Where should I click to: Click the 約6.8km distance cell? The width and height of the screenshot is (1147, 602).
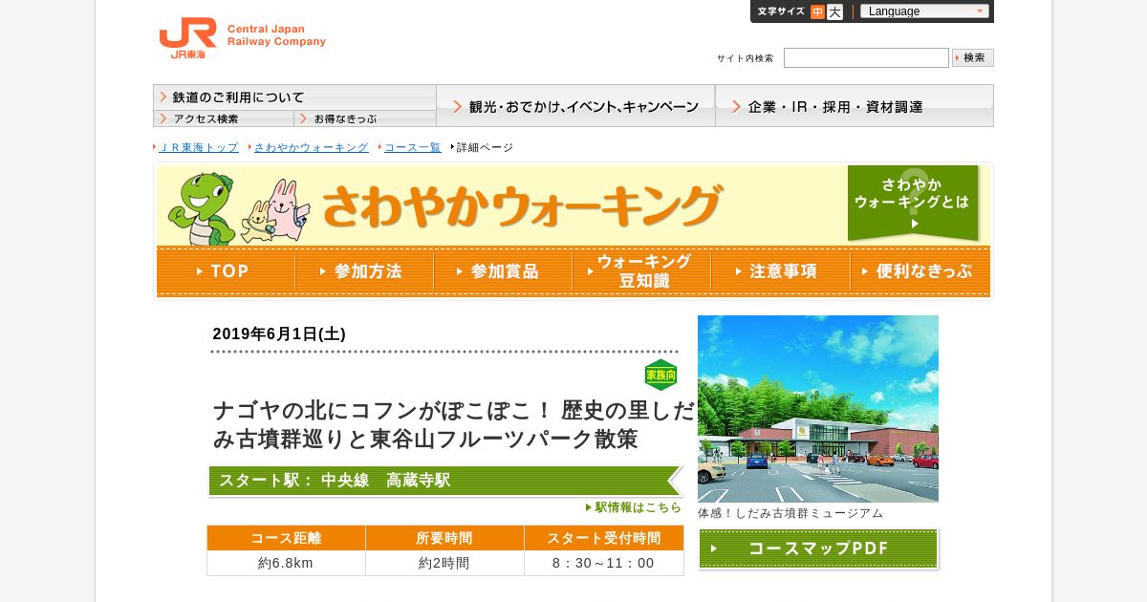[x=286, y=564]
